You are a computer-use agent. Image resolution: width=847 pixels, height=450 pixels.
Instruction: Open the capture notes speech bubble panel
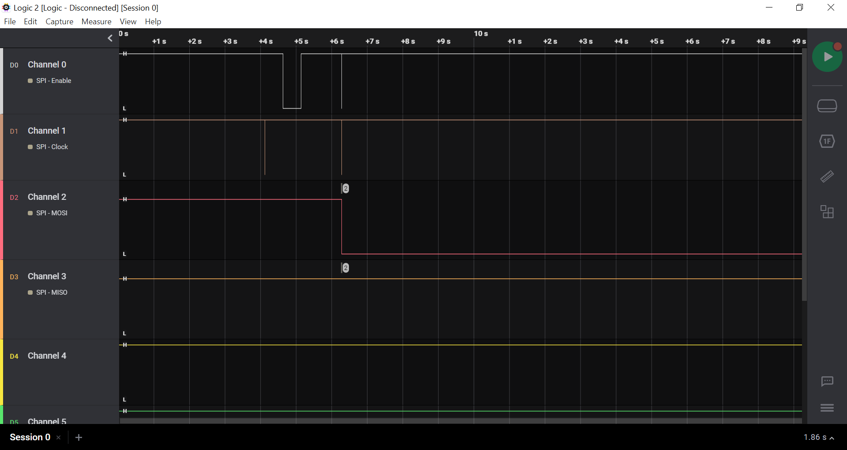point(828,381)
